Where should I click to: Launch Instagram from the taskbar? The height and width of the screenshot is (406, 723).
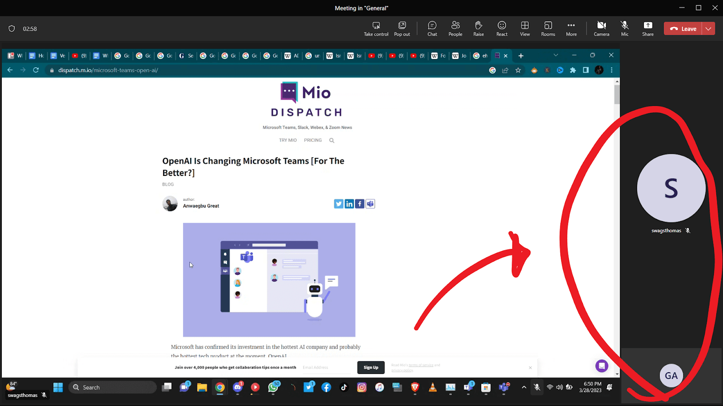[x=361, y=387]
